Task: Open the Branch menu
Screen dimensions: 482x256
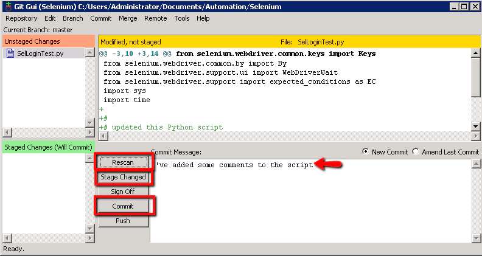Action: [x=73, y=18]
